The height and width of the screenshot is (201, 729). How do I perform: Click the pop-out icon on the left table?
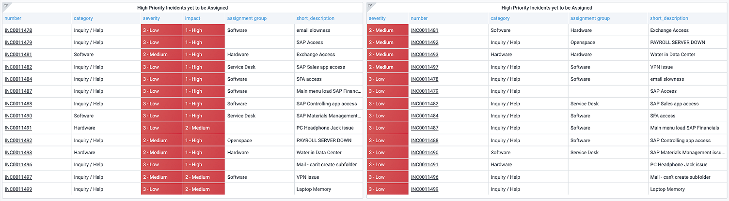(x=6, y=6)
